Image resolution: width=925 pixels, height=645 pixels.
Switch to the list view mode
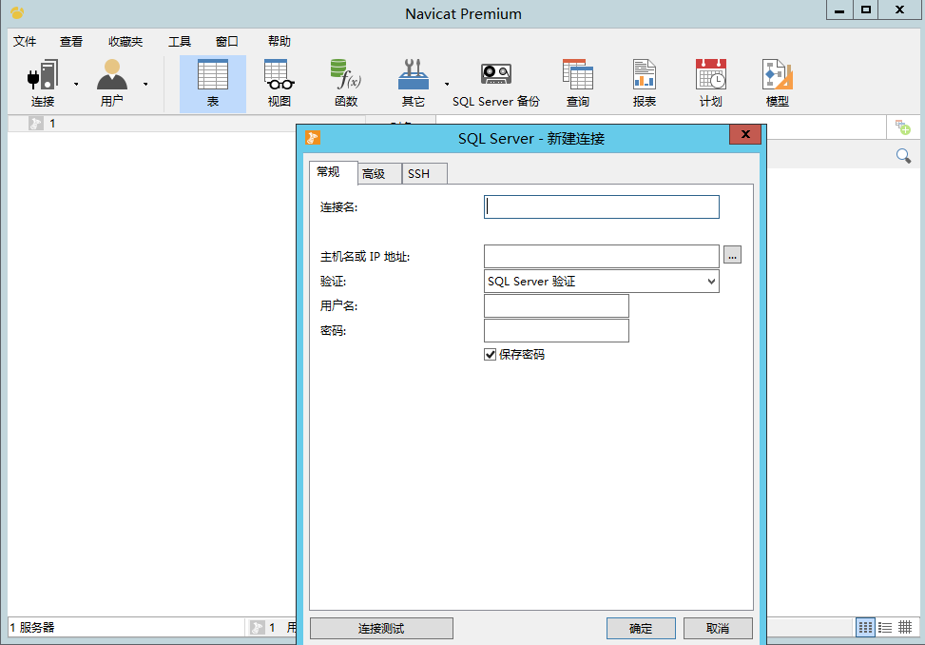(885, 627)
